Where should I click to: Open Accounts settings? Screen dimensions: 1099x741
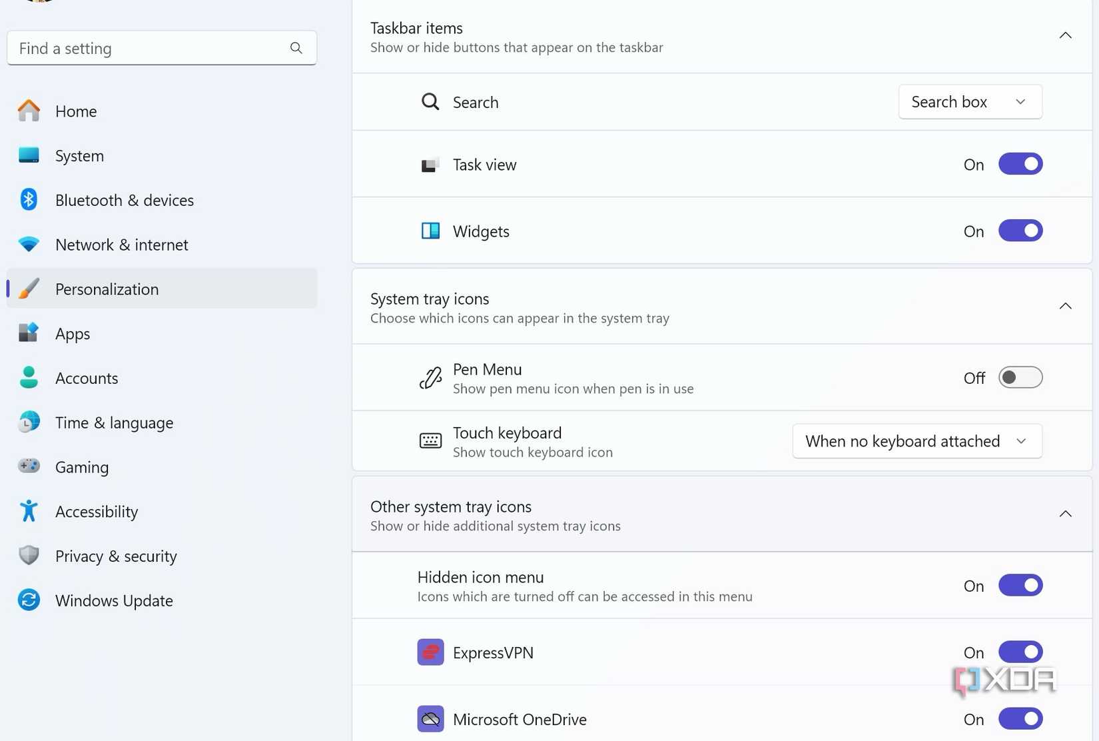(87, 378)
